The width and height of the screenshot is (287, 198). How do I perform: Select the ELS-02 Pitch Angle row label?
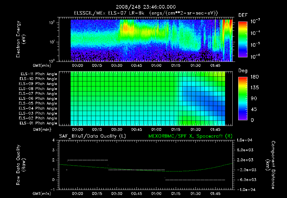click(38, 118)
